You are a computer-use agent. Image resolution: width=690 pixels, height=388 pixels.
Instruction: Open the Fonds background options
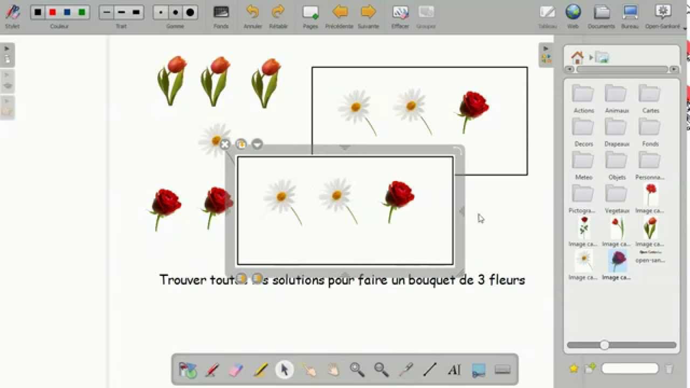[x=221, y=16]
